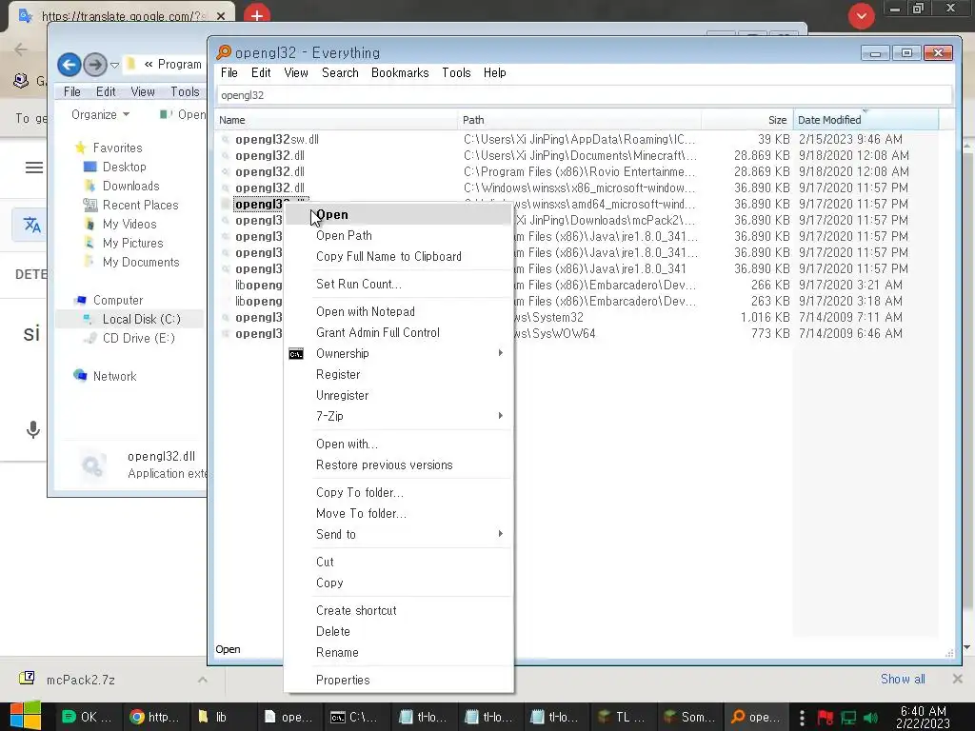Image resolution: width=975 pixels, height=731 pixels.
Task: Open Properties from the context menu
Action: click(398, 680)
